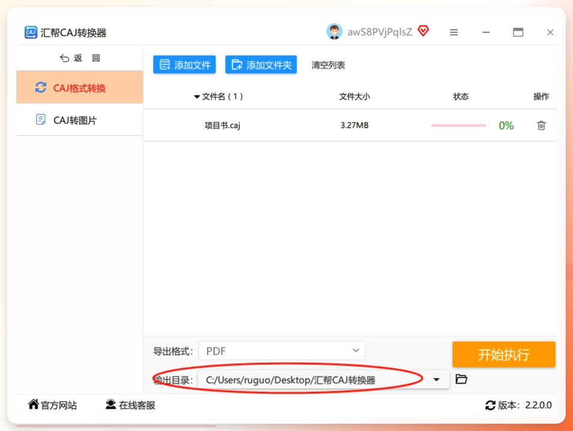Click the username awS8PVjPqlsZ
573x431 pixels.
coord(380,32)
